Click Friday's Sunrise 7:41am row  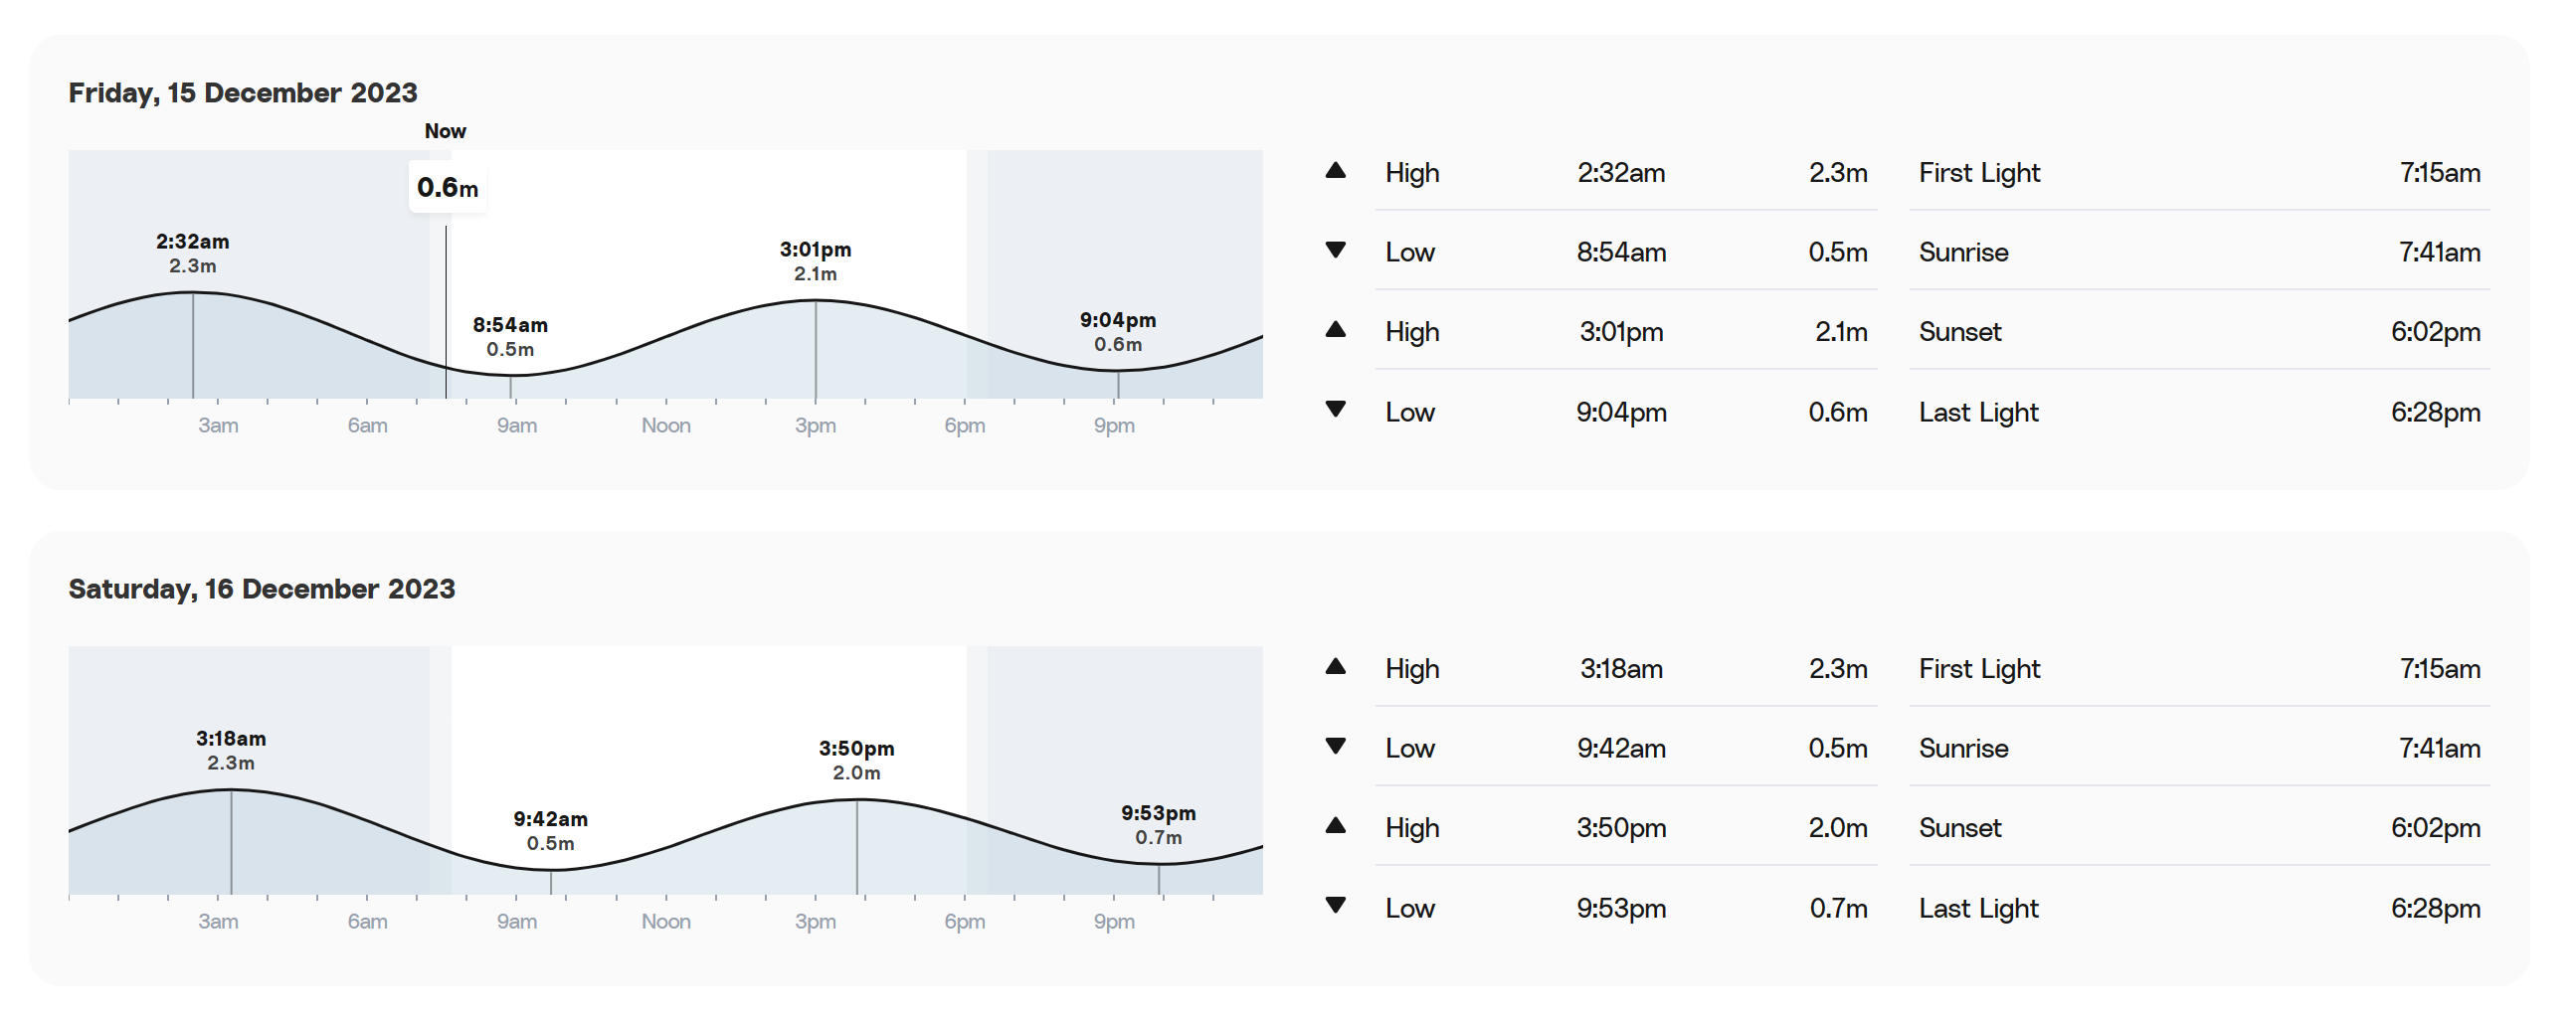[x=2199, y=251]
